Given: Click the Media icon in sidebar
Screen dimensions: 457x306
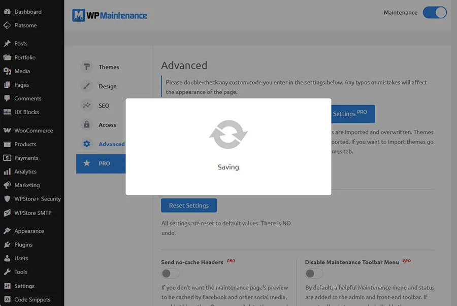Looking at the screenshot, I should click(x=7, y=71).
